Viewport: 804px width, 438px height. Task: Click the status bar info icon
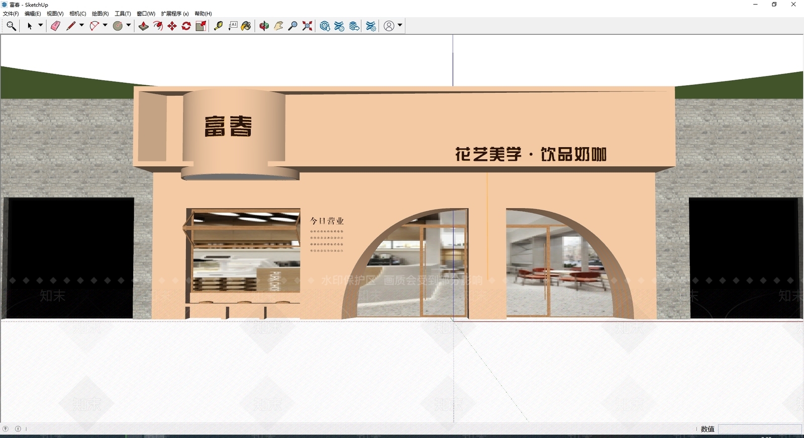pos(18,429)
